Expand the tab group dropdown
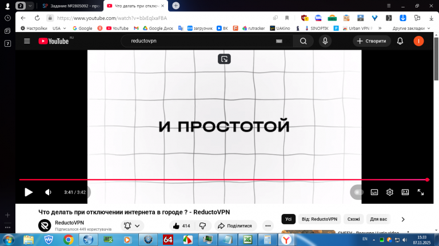This screenshot has height=246, width=439. 30,6
